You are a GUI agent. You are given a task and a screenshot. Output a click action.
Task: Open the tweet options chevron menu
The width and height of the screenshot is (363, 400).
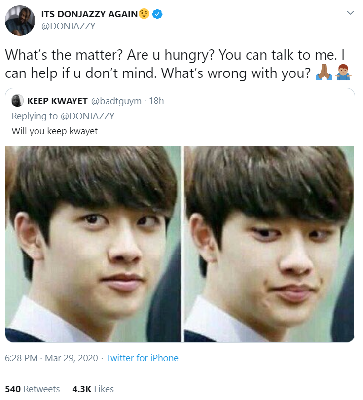[351, 12]
